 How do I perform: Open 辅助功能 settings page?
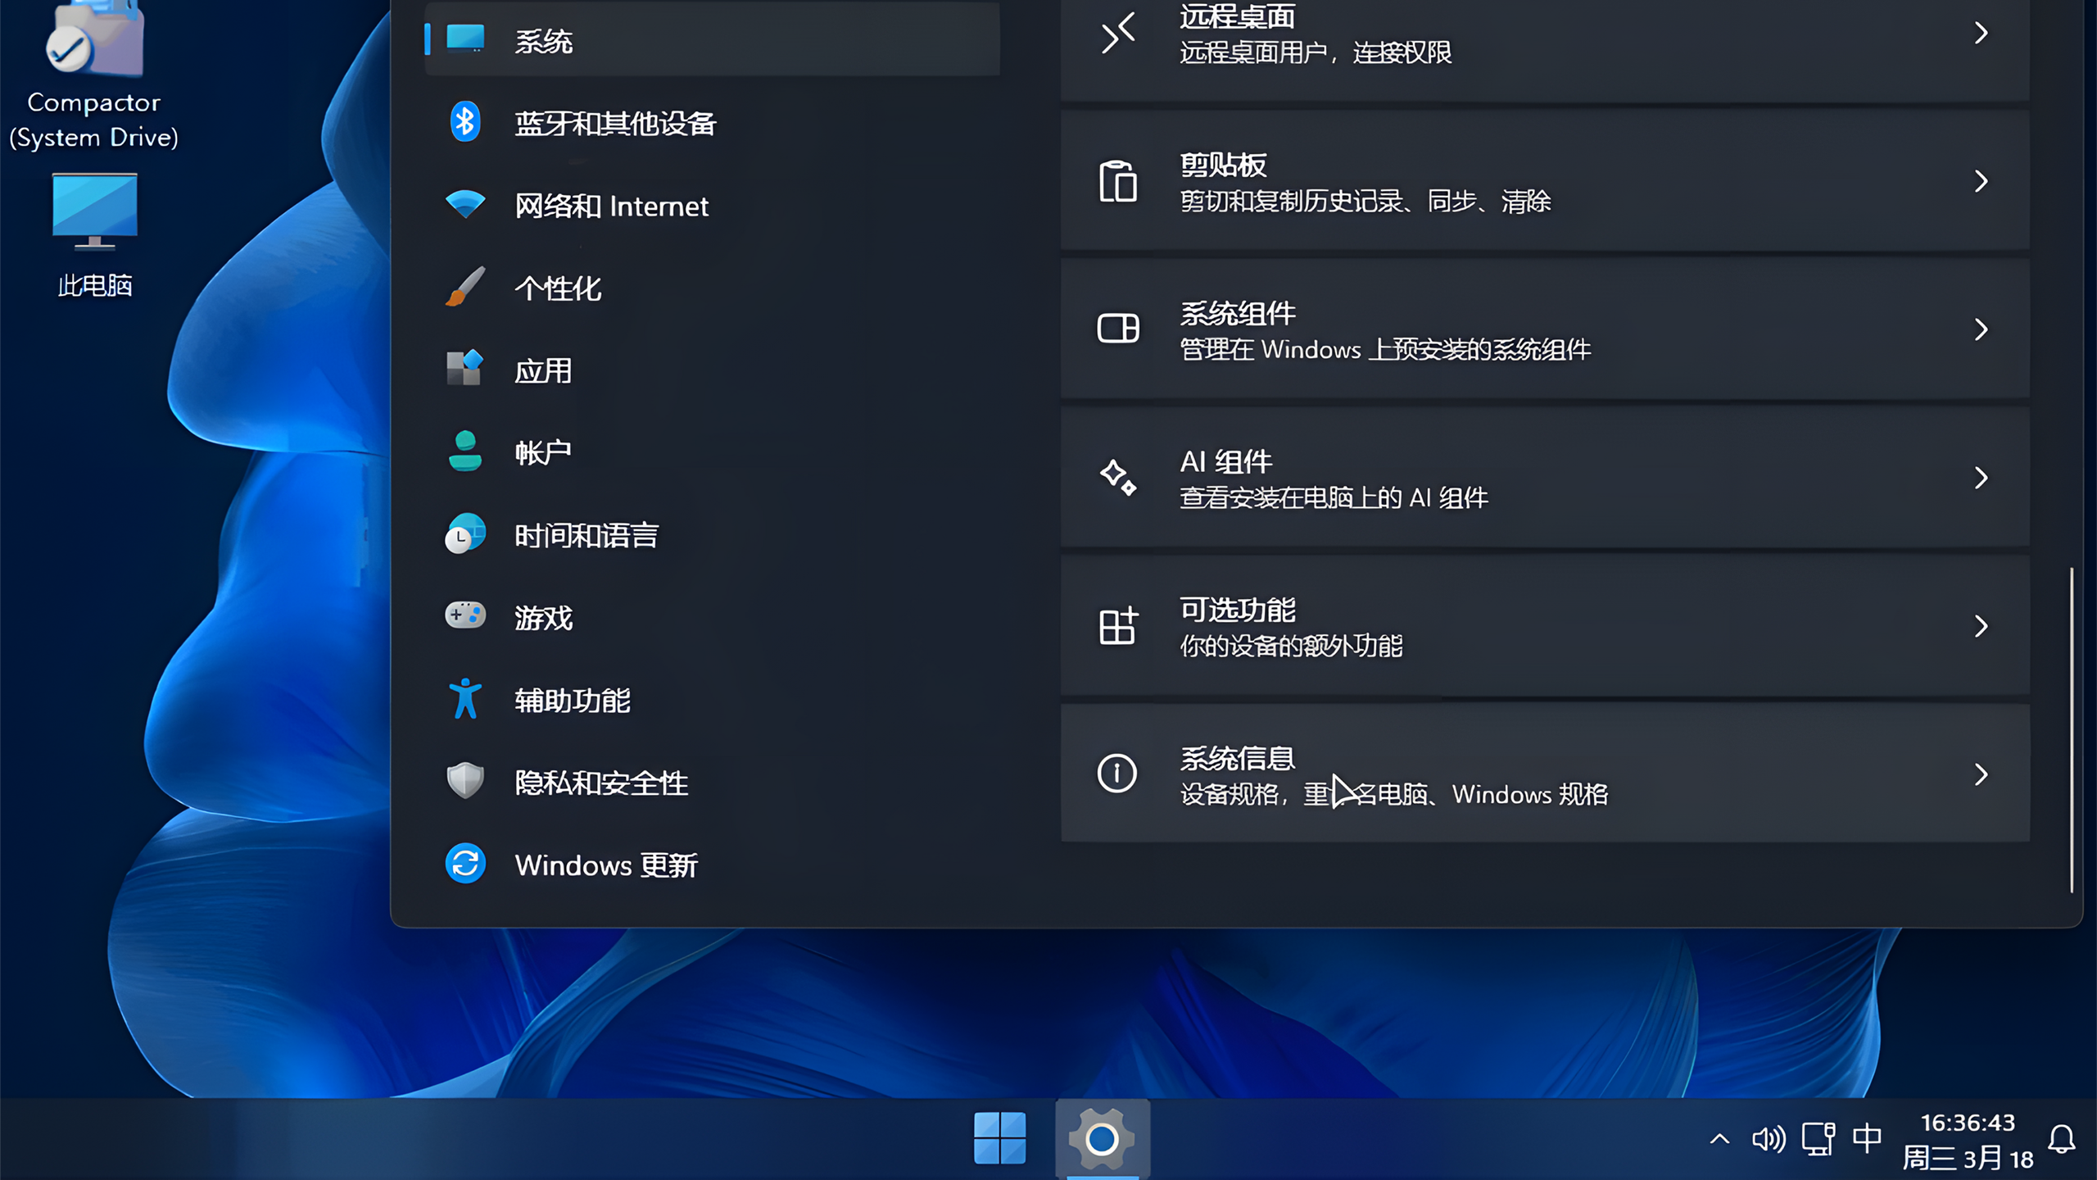pos(713,700)
